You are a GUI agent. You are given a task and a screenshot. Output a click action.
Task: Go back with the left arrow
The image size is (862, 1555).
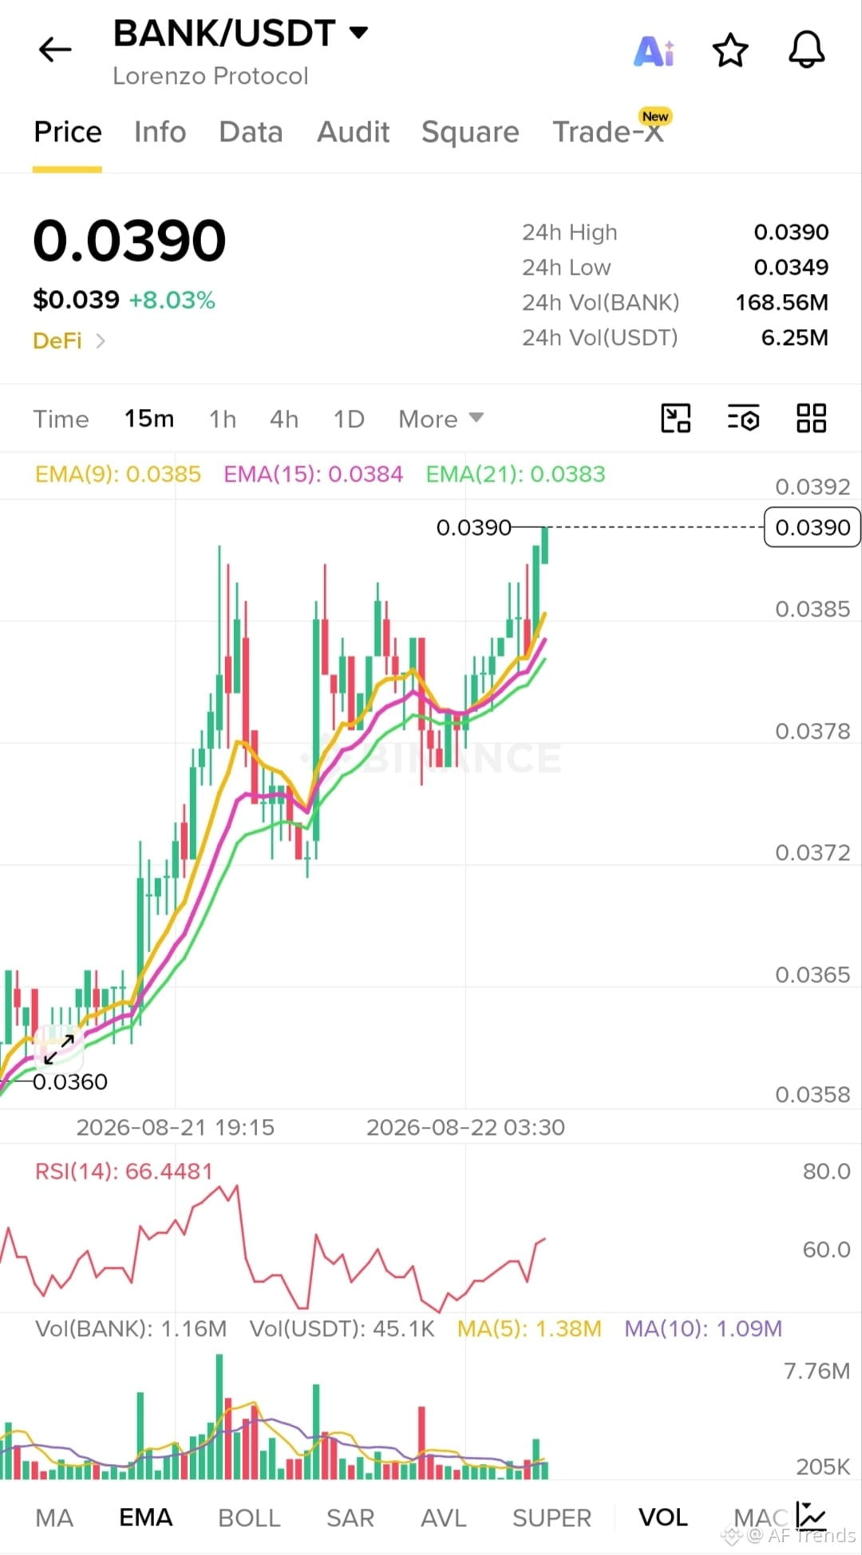tap(55, 50)
